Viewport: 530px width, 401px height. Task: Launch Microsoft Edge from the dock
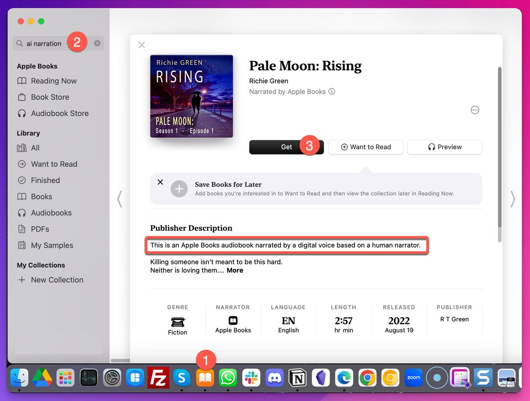pyautogui.click(x=344, y=378)
